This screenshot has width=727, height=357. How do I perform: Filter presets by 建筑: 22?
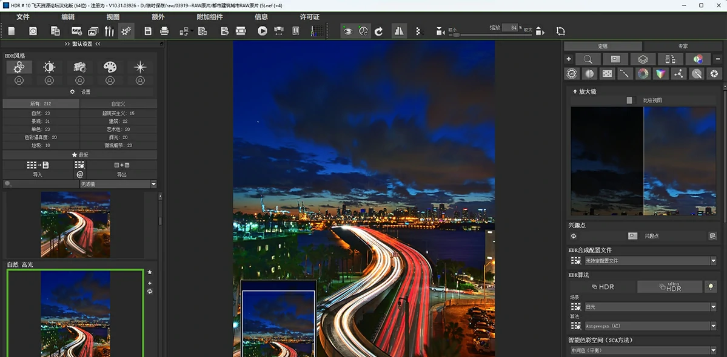(118, 121)
